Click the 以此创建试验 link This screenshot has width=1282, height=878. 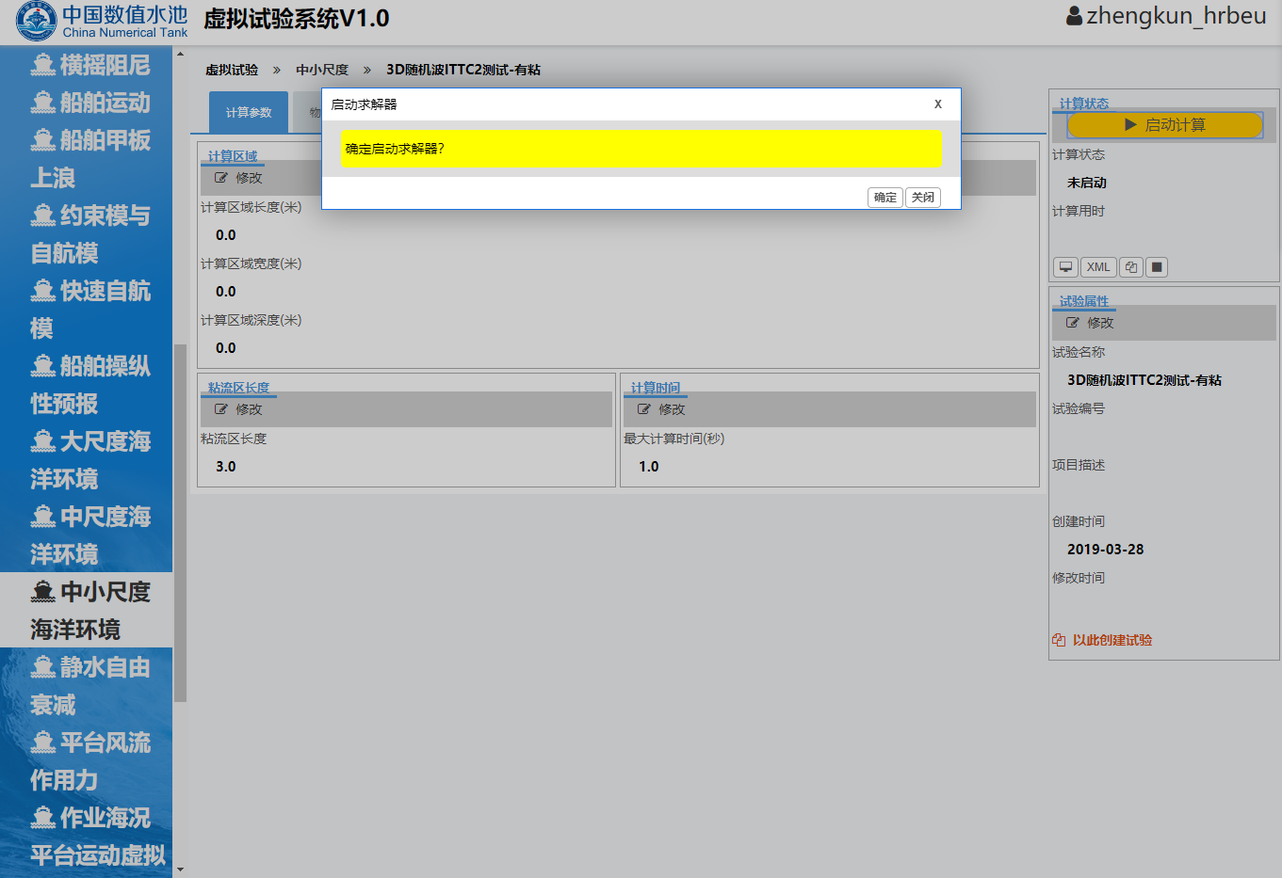pyautogui.click(x=1112, y=640)
